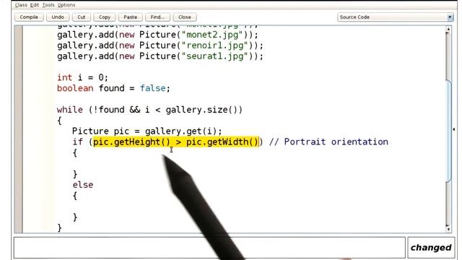462x260 pixels.
Task: Click "Picture pic = gallery.get(i);" line
Action: [147, 131]
